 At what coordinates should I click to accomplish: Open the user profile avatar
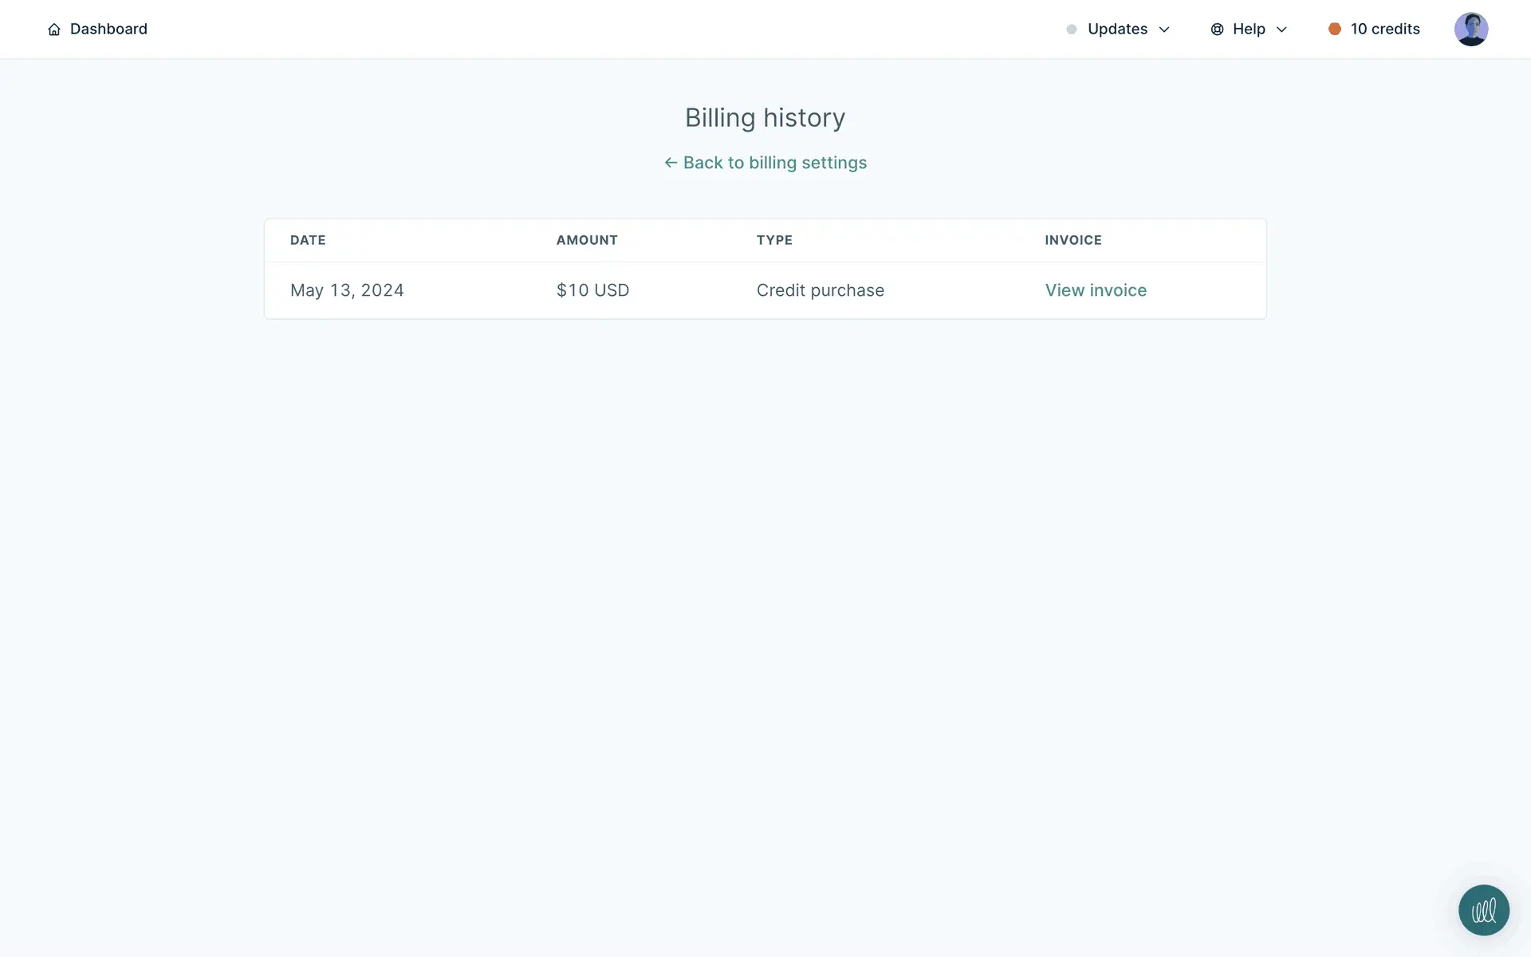[1470, 30]
